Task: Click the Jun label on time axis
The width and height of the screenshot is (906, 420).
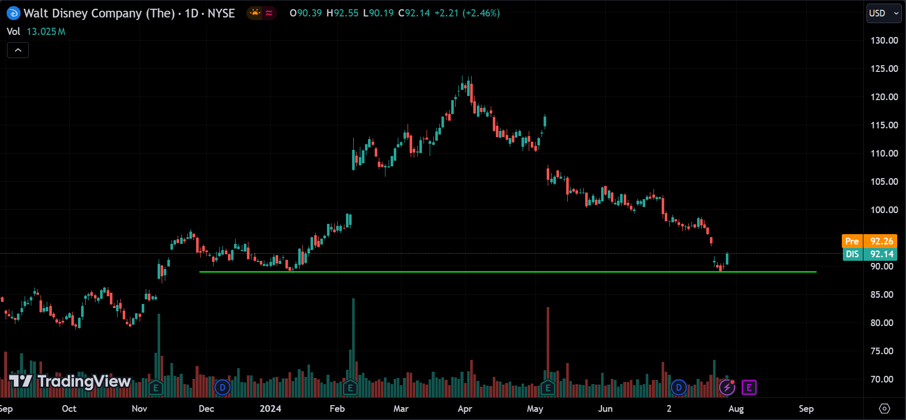Action: pos(605,409)
